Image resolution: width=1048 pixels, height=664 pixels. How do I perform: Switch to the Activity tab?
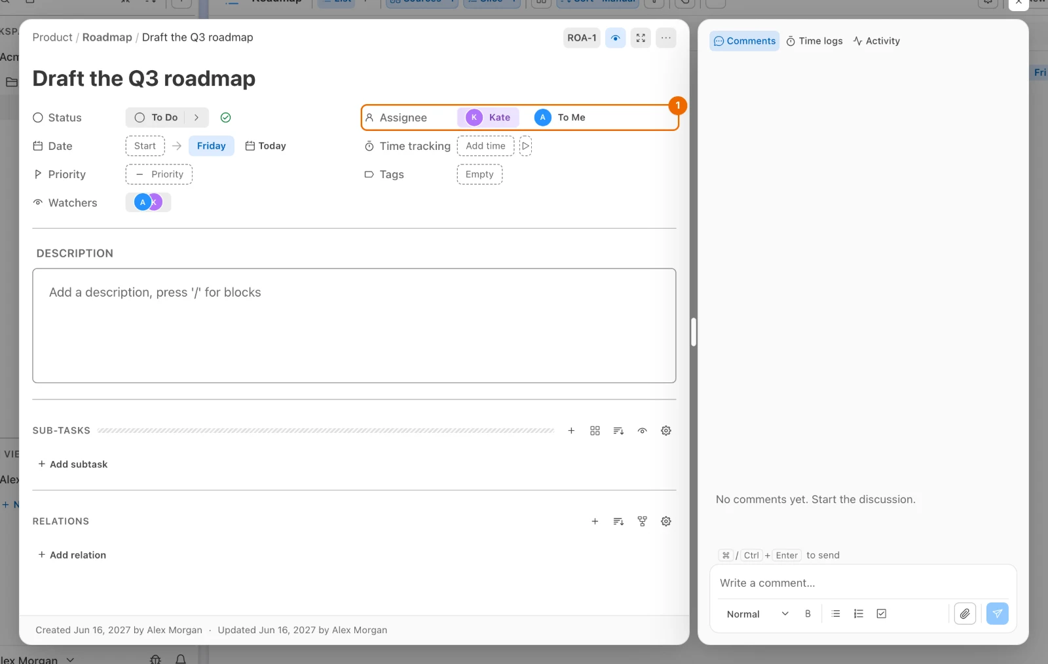coord(876,41)
